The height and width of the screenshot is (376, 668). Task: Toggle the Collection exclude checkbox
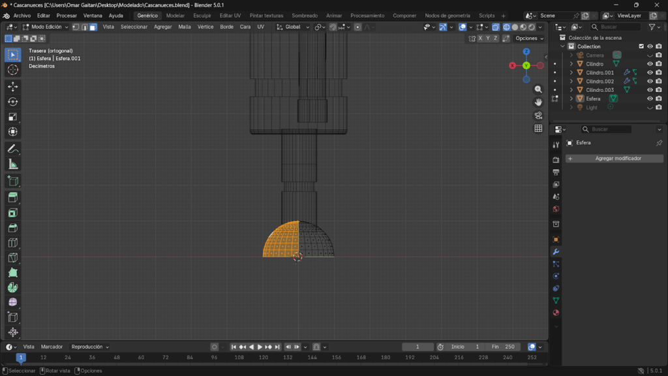click(641, 46)
